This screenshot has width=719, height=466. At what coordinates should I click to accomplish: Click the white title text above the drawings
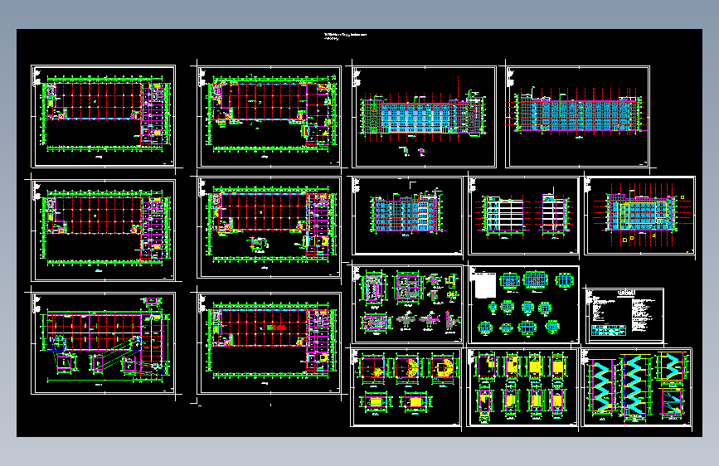(345, 36)
